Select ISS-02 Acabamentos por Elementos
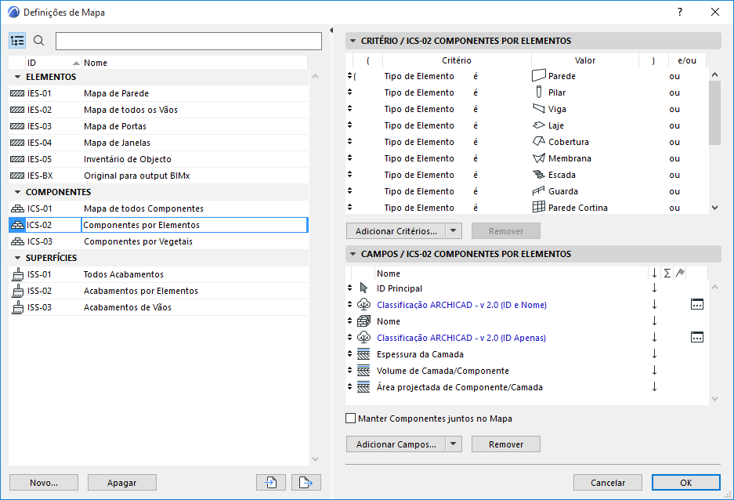This screenshot has height=500, width=734. [141, 291]
